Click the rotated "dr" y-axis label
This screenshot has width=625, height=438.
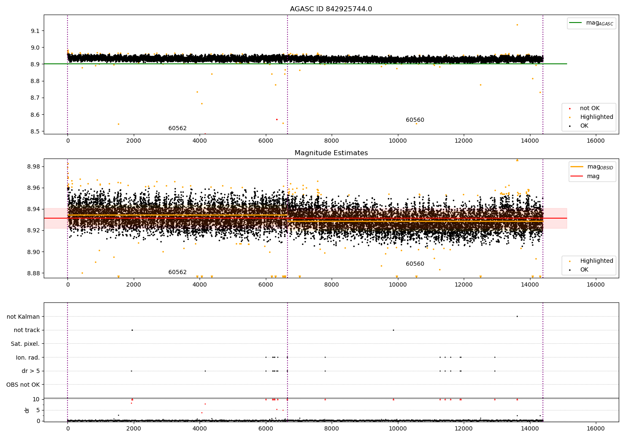coord(27,410)
